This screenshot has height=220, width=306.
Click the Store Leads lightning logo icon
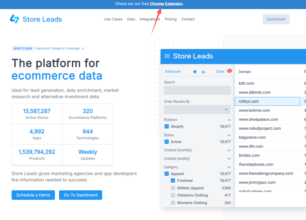[14, 19]
